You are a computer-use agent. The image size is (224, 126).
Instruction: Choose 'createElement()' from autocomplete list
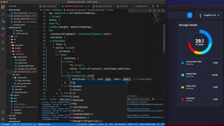click(x=98, y=114)
